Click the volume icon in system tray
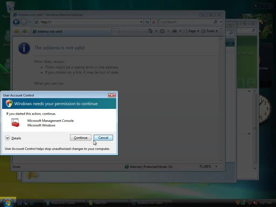 [255, 203]
